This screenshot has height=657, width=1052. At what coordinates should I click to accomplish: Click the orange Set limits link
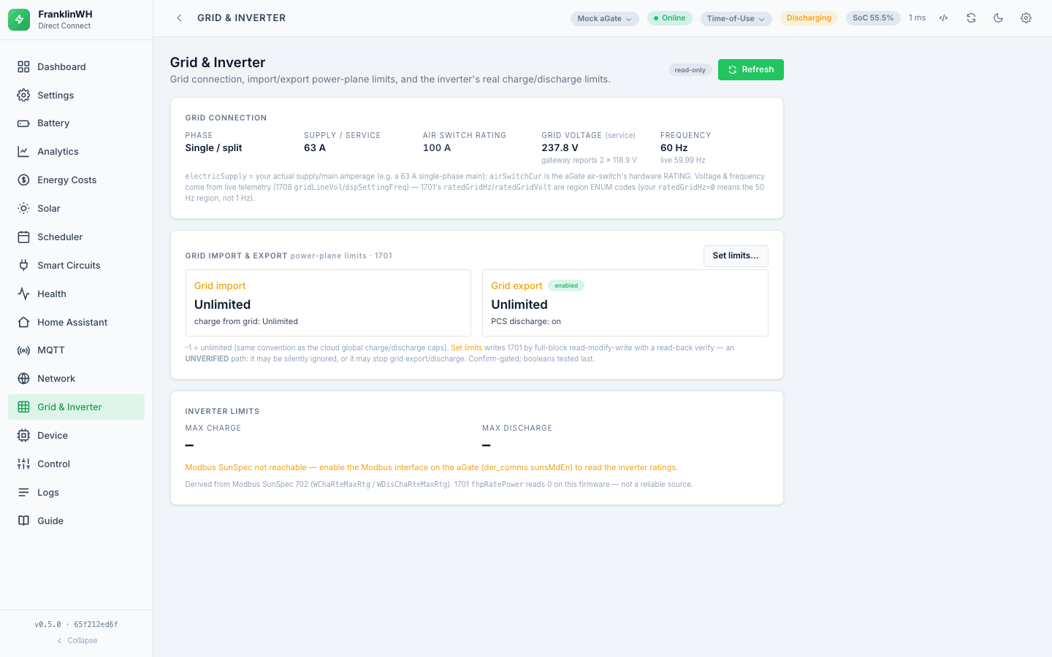click(x=466, y=348)
